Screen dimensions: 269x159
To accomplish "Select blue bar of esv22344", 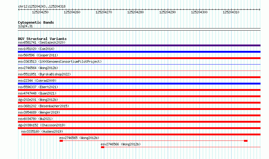I will (x=139, y=84).
